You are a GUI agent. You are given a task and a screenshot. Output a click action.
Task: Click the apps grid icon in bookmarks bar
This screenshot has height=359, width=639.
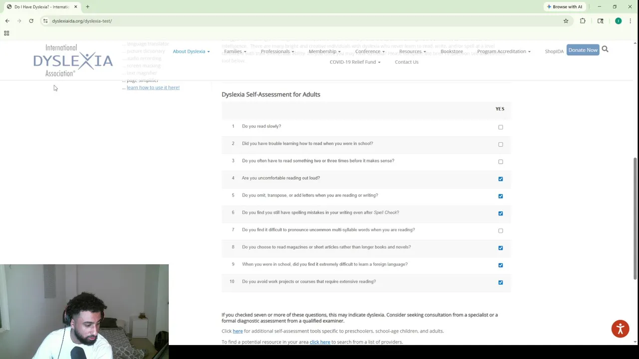[6, 33]
